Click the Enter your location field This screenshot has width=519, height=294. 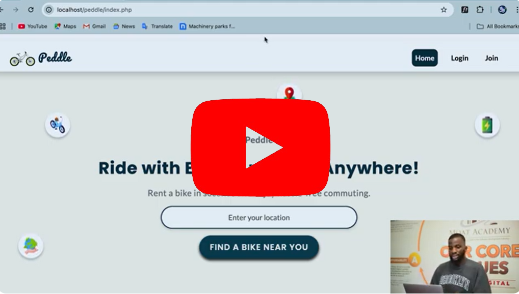(259, 217)
